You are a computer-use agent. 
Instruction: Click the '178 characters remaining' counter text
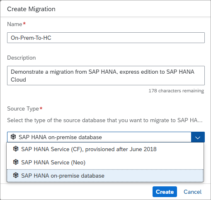coord(176,91)
